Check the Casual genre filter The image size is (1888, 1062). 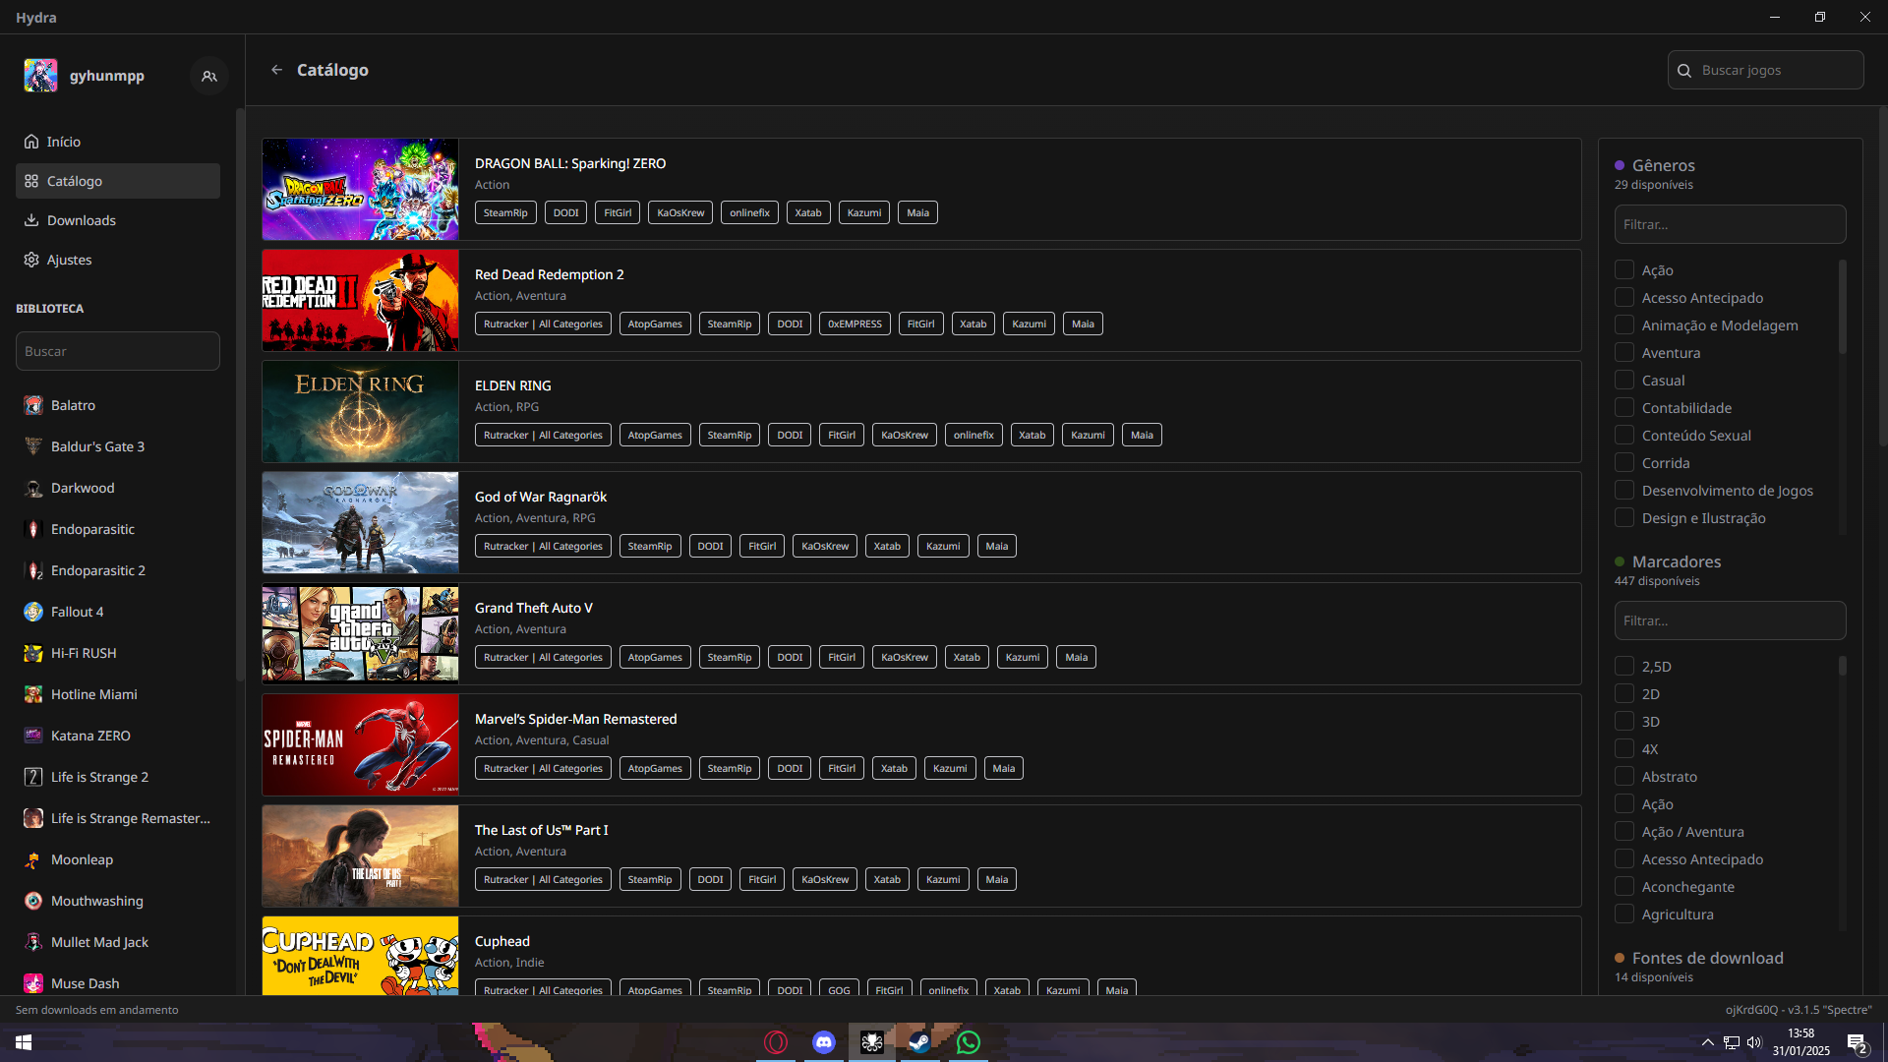(1624, 380)
